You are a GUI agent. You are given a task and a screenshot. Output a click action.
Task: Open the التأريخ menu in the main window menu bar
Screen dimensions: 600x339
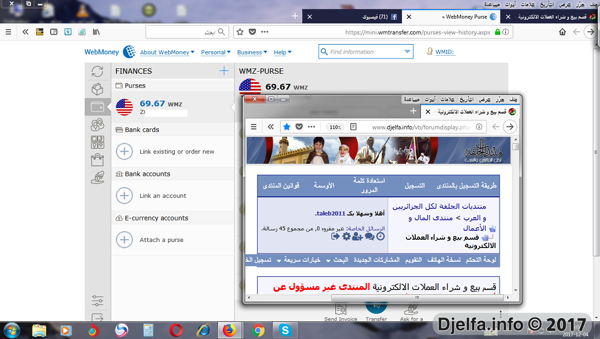coord(547,4)
